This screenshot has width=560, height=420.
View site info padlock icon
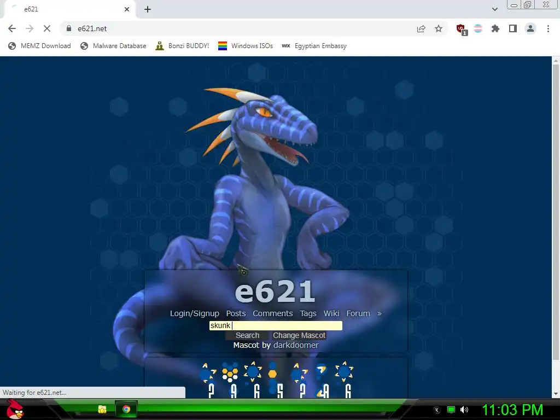pos(69,28)
